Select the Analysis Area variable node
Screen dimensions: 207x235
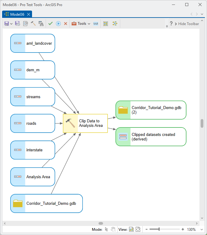(33, 177)
